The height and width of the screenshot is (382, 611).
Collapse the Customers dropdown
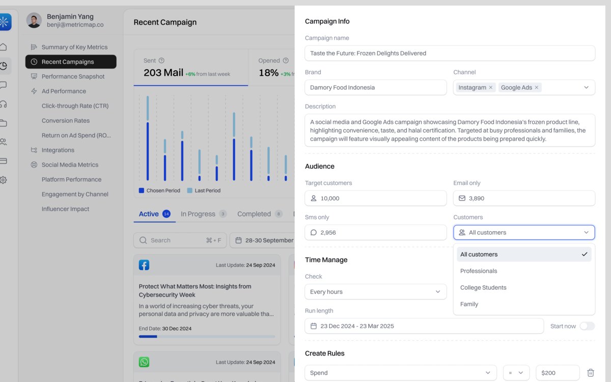tap(586, 232)
